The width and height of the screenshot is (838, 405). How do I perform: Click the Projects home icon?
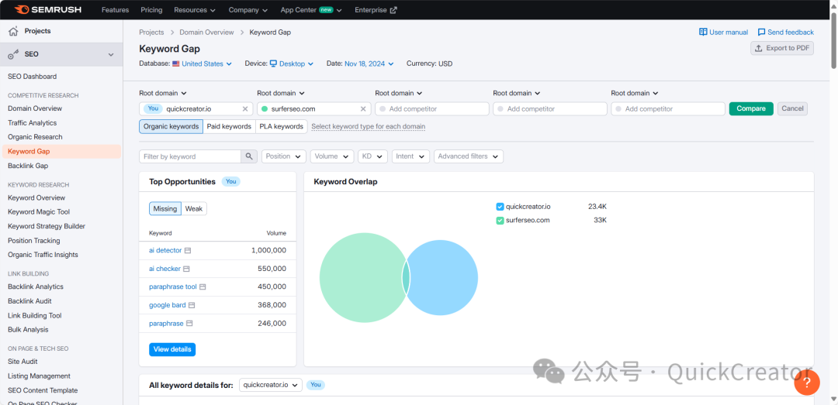point(13,31)
